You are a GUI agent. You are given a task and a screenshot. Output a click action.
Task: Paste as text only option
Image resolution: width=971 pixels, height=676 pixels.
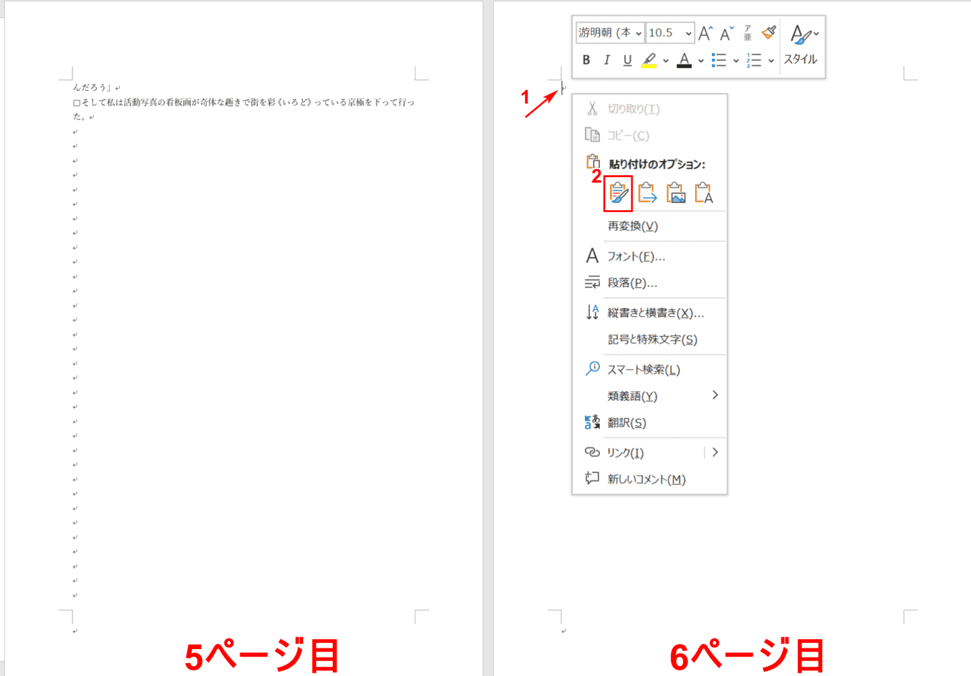coord(704,193)
